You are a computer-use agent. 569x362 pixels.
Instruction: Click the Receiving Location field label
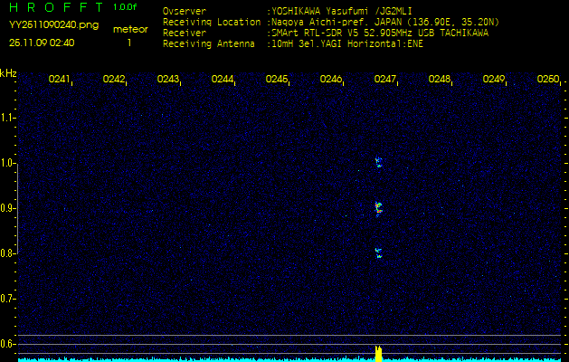[212, 23]
